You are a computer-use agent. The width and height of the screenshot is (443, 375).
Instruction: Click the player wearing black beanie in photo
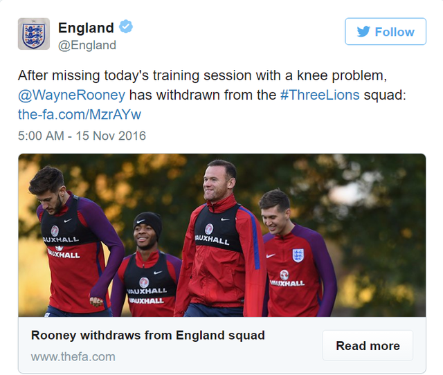(x=147, y=264)
